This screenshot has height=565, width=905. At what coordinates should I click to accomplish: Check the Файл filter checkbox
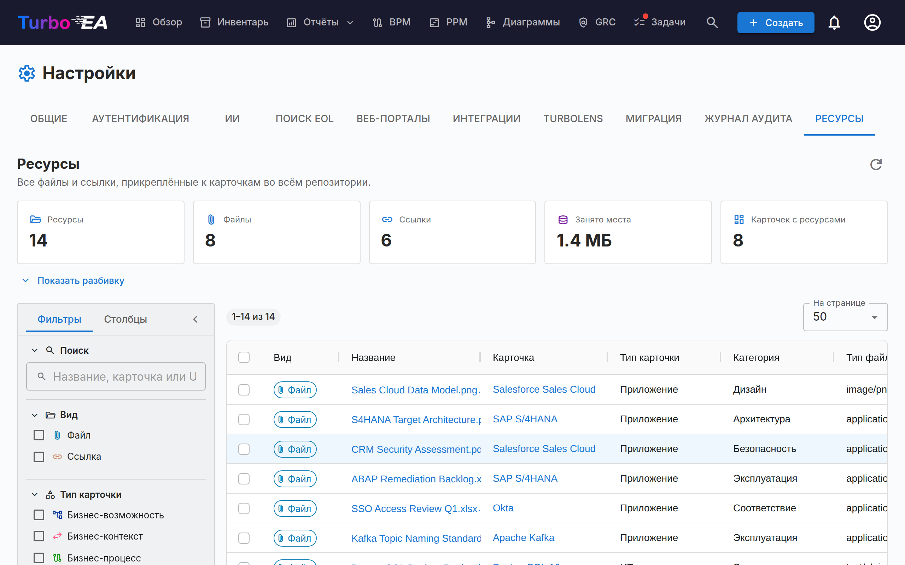[39, 435]
